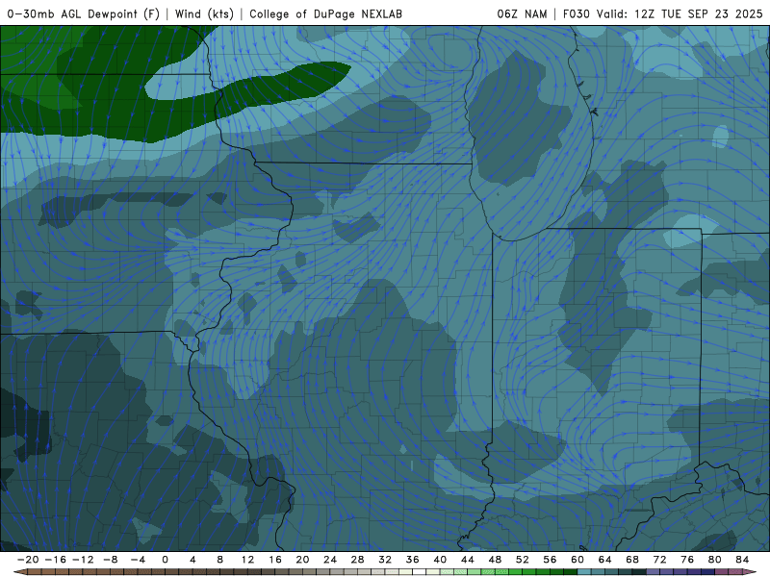The image size is (770, 577).
Task: Click the 40 value on the legend
Action: coord(440,560)
